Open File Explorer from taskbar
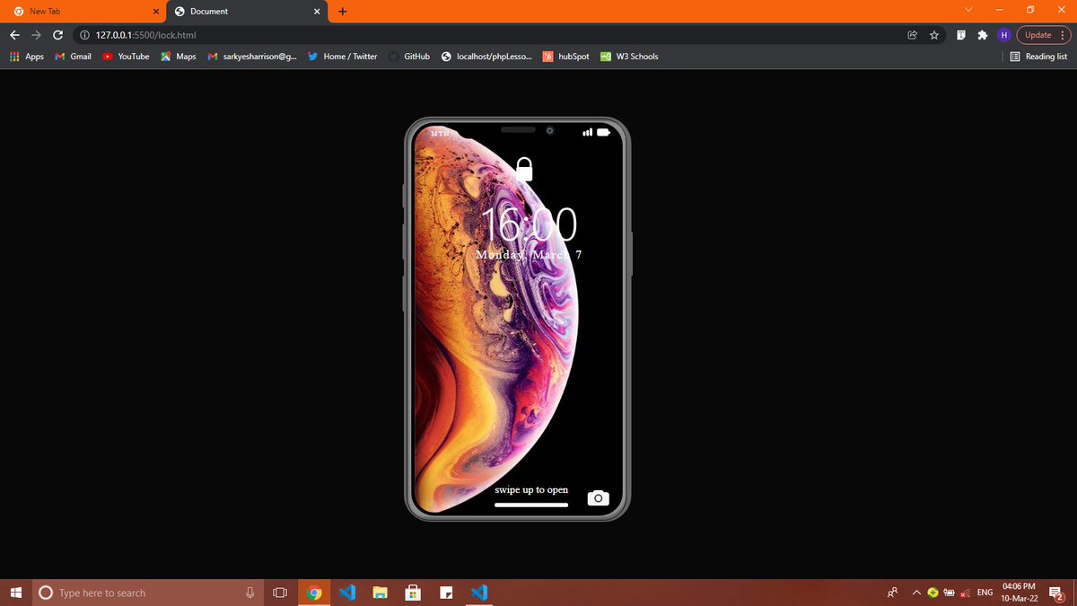Image resolution: width=1077 pixels, height=606 pixels. tap(380, 593)
